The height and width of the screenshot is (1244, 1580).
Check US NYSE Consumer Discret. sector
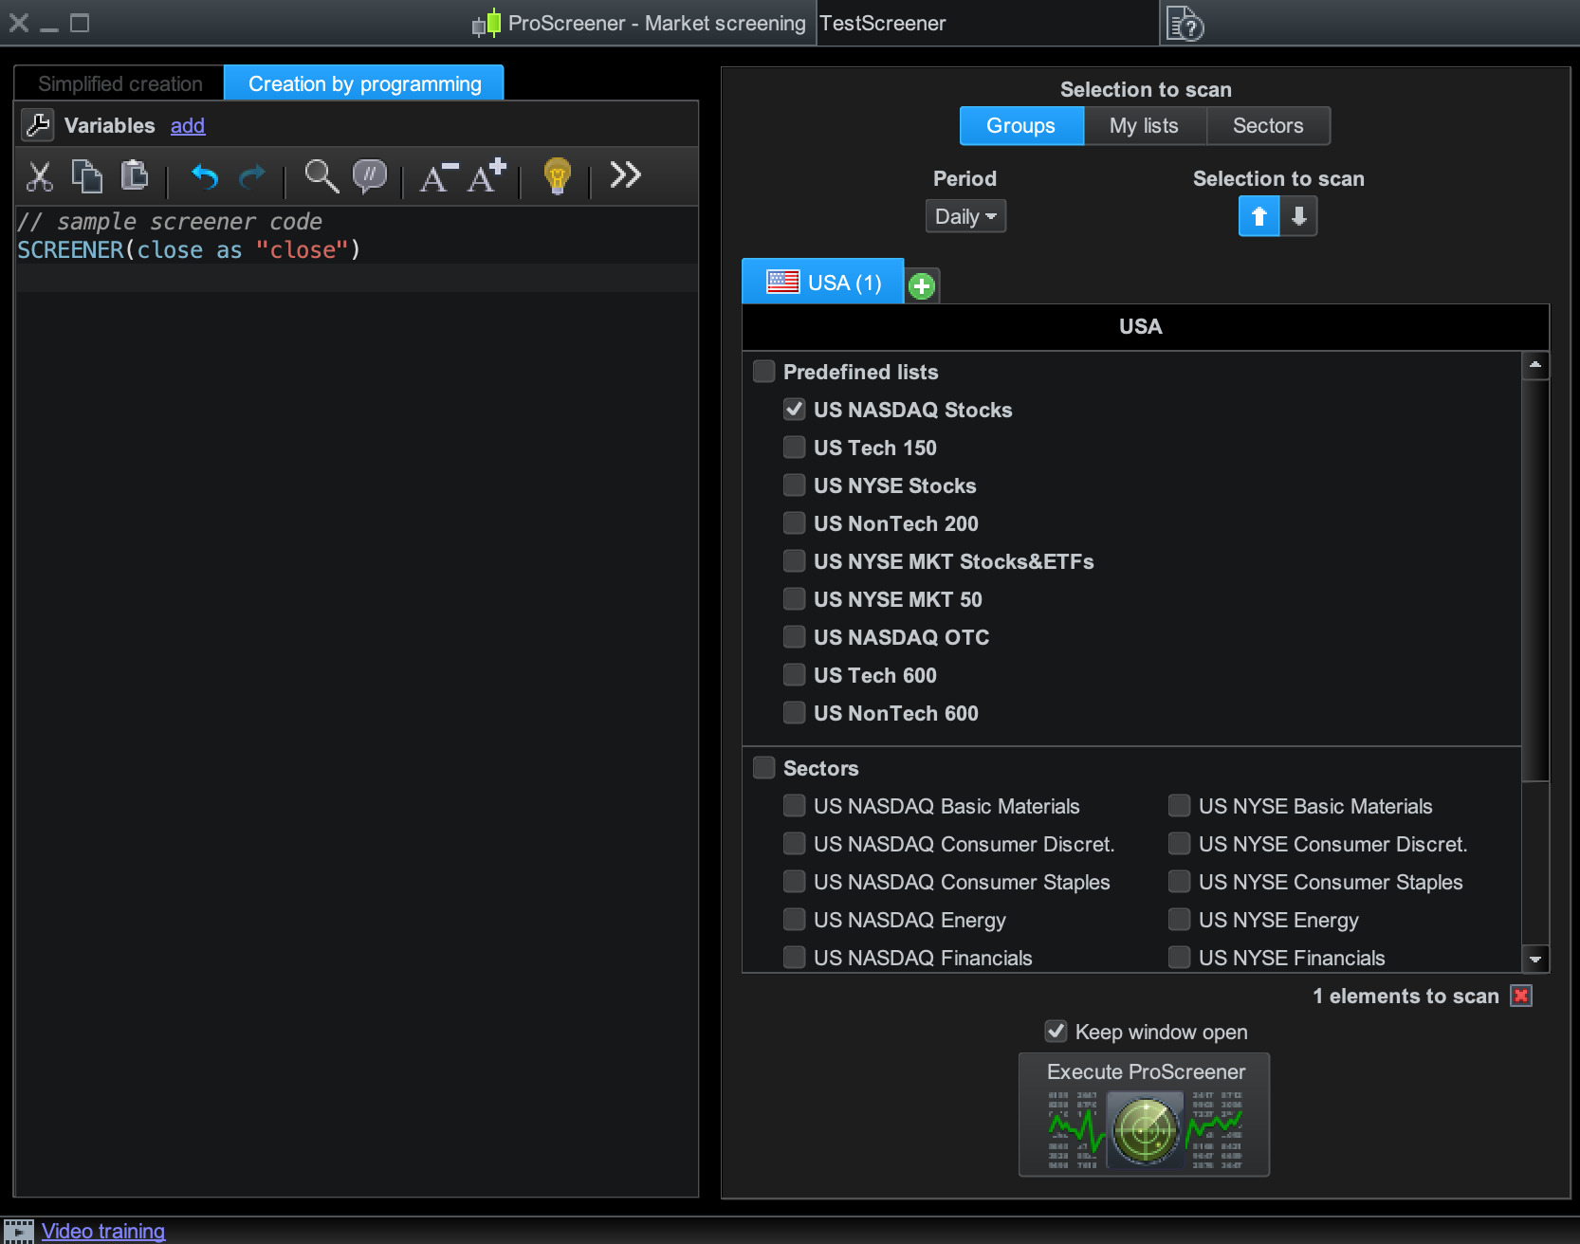point(1179,843)
